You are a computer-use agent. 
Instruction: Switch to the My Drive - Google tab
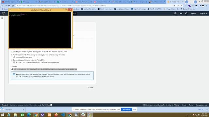(138, 2)
